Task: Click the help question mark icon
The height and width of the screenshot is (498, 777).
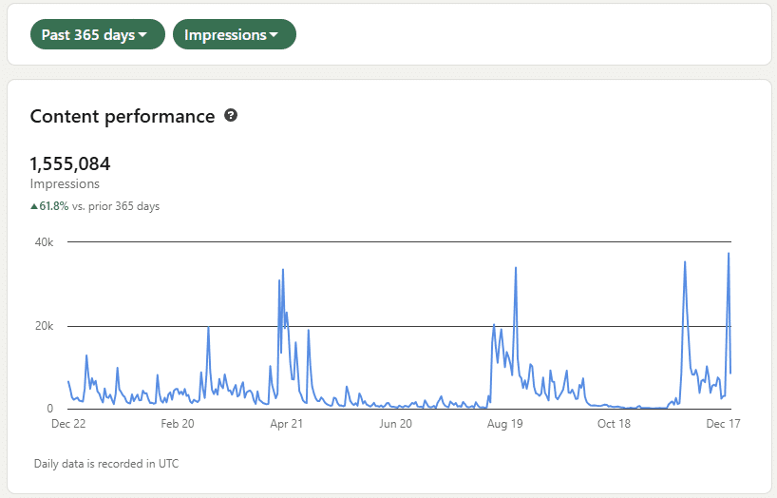Action: coord(231,116)
